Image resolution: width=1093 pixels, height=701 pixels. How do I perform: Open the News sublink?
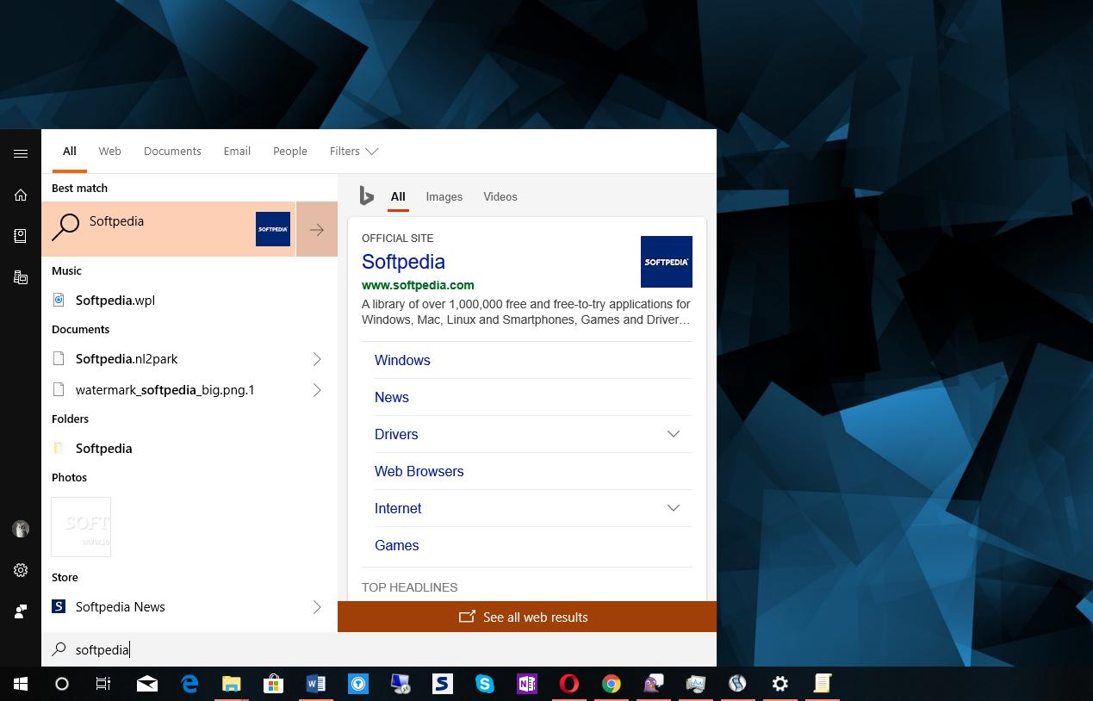click(x=392, y=397)
